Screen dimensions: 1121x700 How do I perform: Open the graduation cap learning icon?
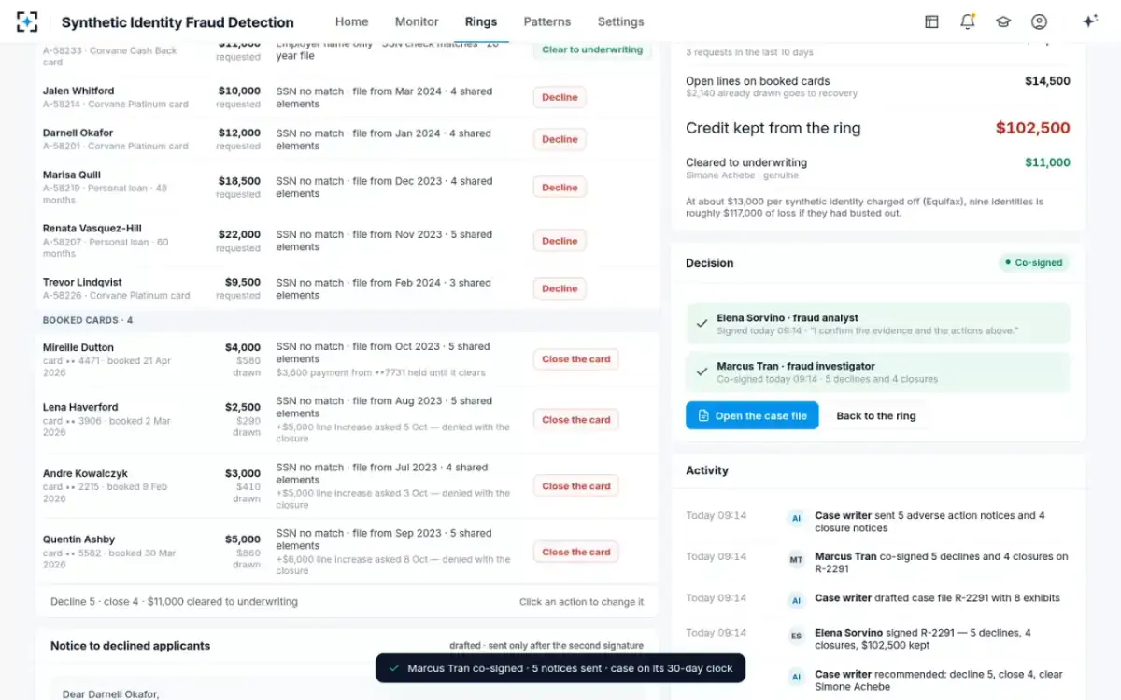pyautogui.click(x=1003, y=21)
